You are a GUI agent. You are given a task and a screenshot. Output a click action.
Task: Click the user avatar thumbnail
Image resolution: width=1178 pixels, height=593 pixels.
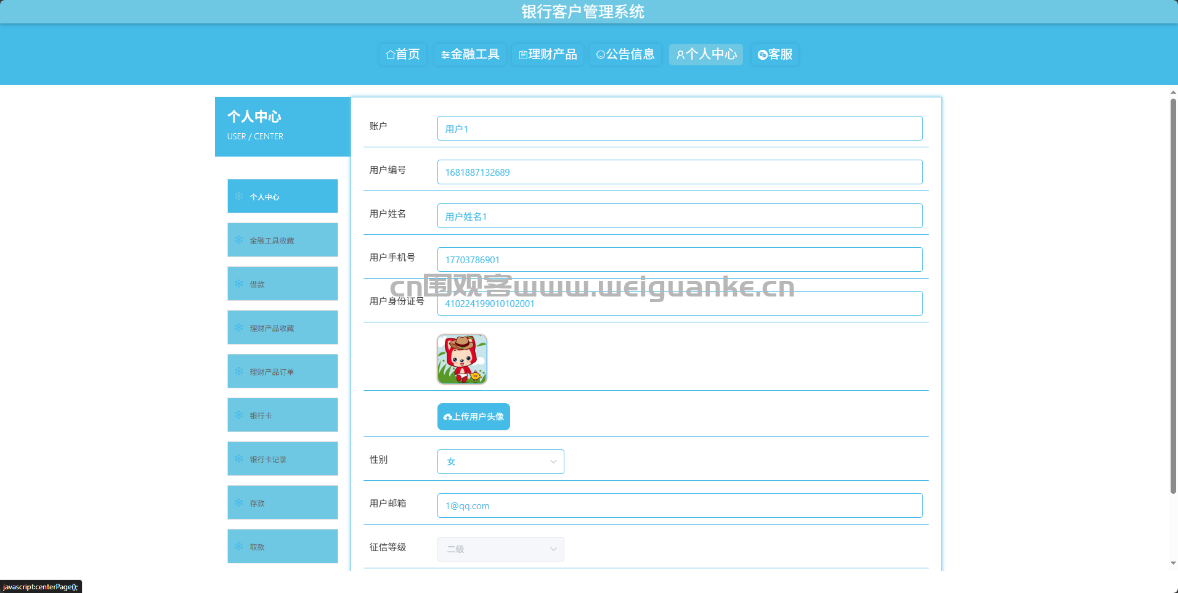coord(462,359)
